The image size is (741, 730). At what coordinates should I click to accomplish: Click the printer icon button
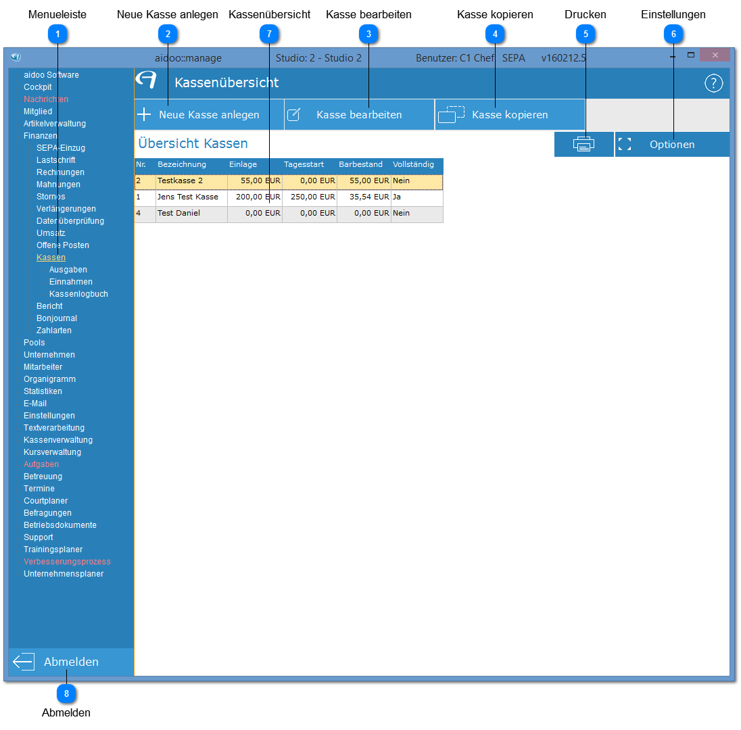click(x=583, y=144)
